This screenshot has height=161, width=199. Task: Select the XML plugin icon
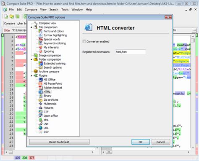pyautogui.click(x=40, y=120)
